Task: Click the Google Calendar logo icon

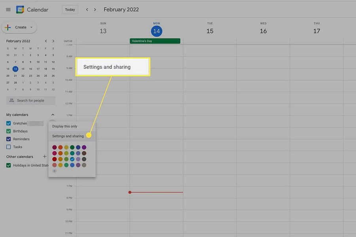Action: (19, 9)
